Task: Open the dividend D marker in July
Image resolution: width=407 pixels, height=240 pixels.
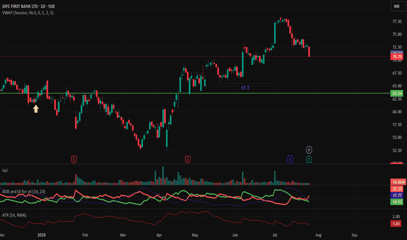Action: (x=290, y=159)
